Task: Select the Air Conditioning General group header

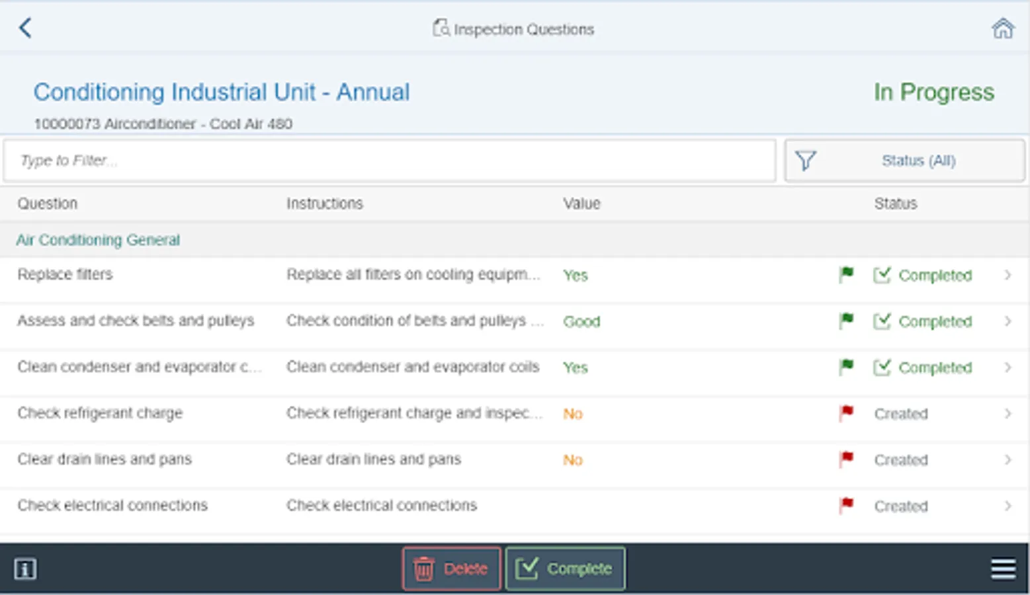Action: pos(98,240)
